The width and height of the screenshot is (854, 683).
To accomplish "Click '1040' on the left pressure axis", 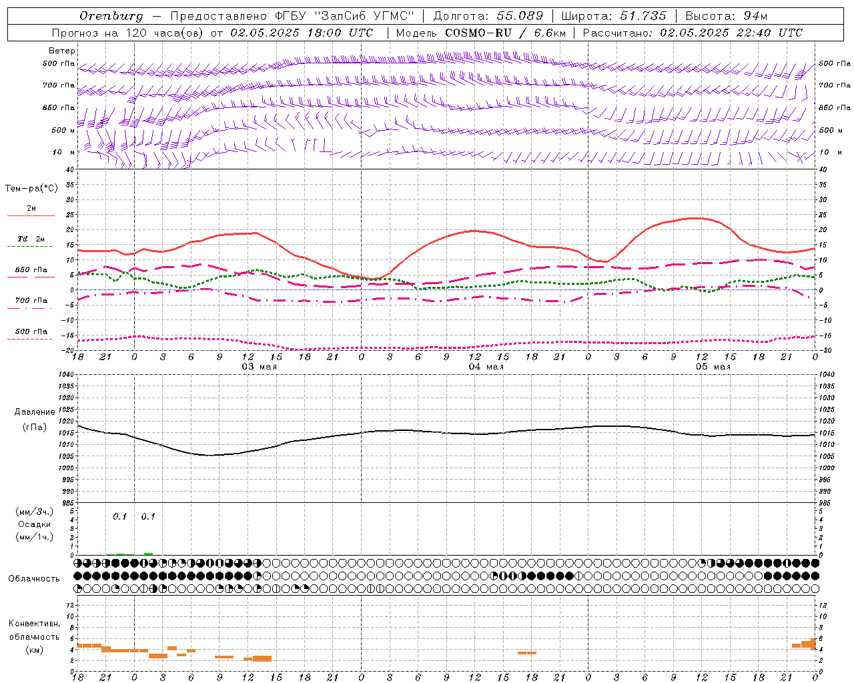I will 66,375.
